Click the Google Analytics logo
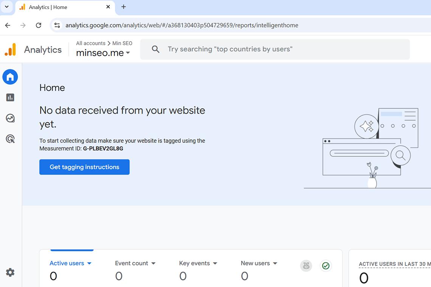Viewport: 431px width, 287px height. point(11,49)
